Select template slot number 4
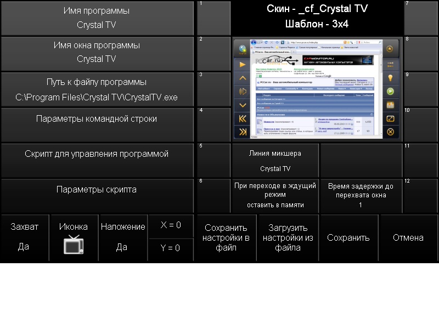The height and width of the screenshot is (329, 439). (x=213, y=125)
